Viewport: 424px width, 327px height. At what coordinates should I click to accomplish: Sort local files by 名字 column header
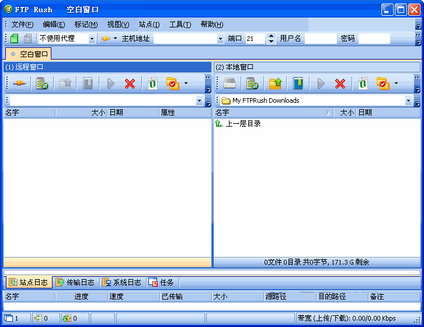[x=269, y=113]
